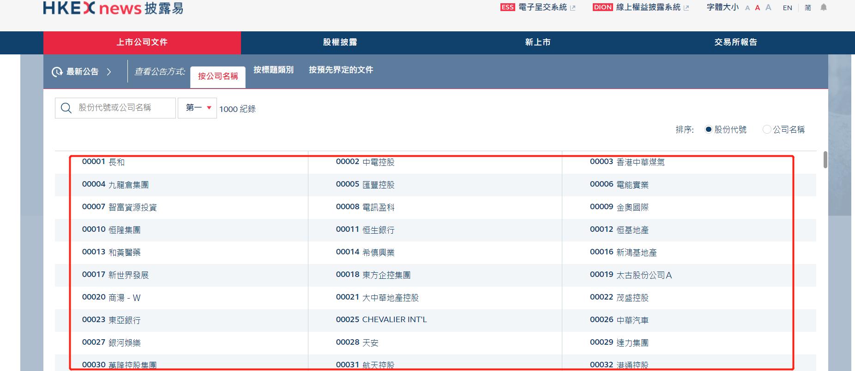The width and height of the screenshot is (855, 371).
Task: Open company 00020 商湯 - W
Action: [111, 298]
